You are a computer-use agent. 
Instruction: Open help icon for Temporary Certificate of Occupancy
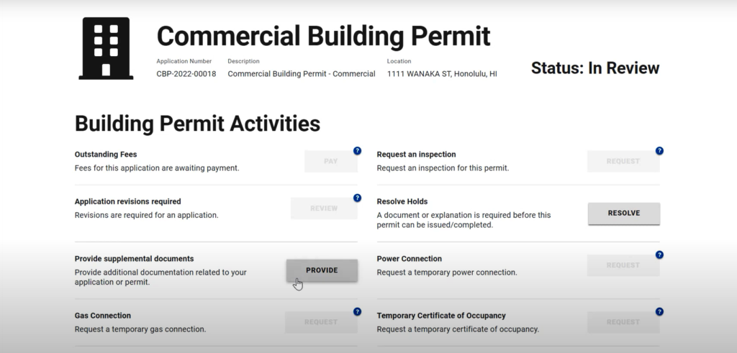tap(659, 312)
